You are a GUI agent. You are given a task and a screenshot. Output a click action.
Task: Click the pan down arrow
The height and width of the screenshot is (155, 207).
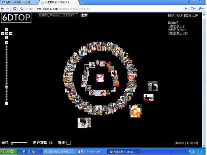7,37
